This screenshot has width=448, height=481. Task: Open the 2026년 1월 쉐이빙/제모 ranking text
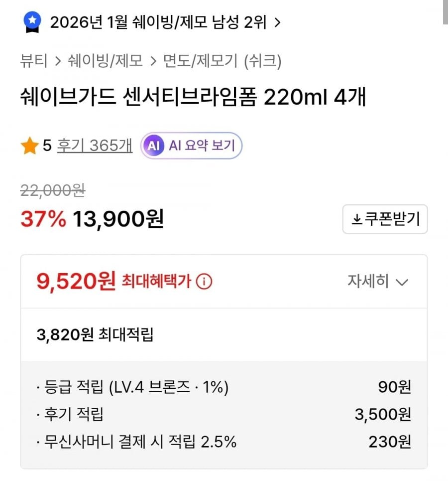[x=158, y=22]
